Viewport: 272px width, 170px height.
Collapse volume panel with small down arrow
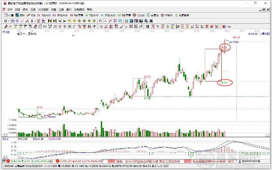tap(4, 134)
